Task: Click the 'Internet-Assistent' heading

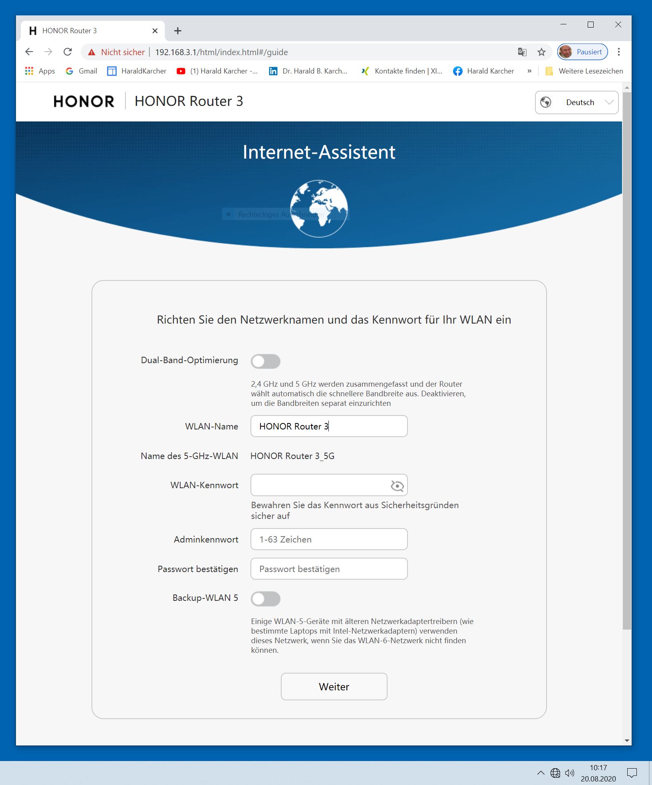Action: pyautogui.click(x=319, y=152)
